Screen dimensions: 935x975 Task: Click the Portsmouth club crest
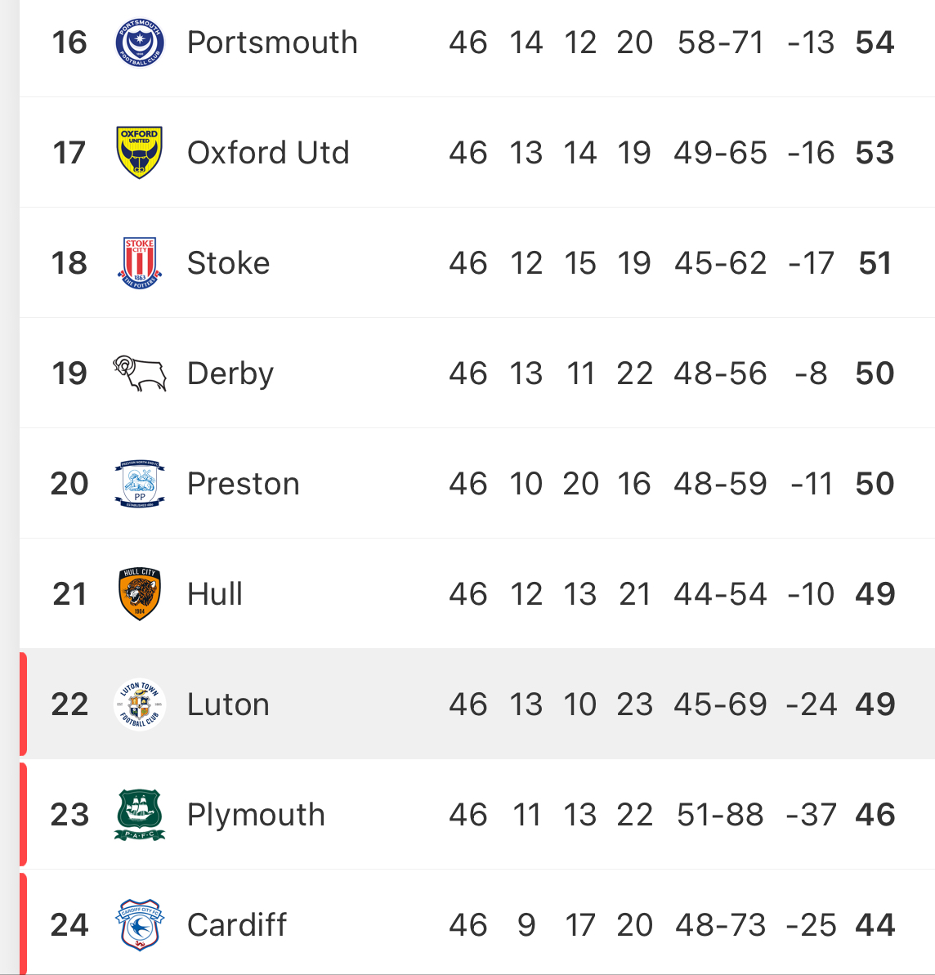pyautogui.click(x=140, y=43)
